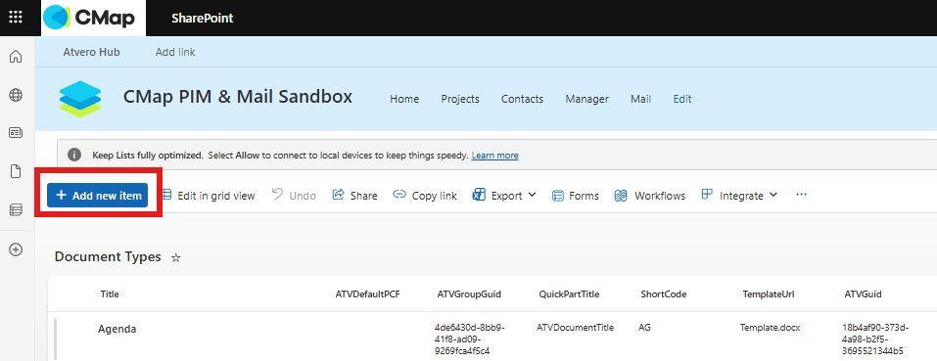The image size is (937, 361).
Task: Click the Integrate icon
Action: click(x=708, y=195)
